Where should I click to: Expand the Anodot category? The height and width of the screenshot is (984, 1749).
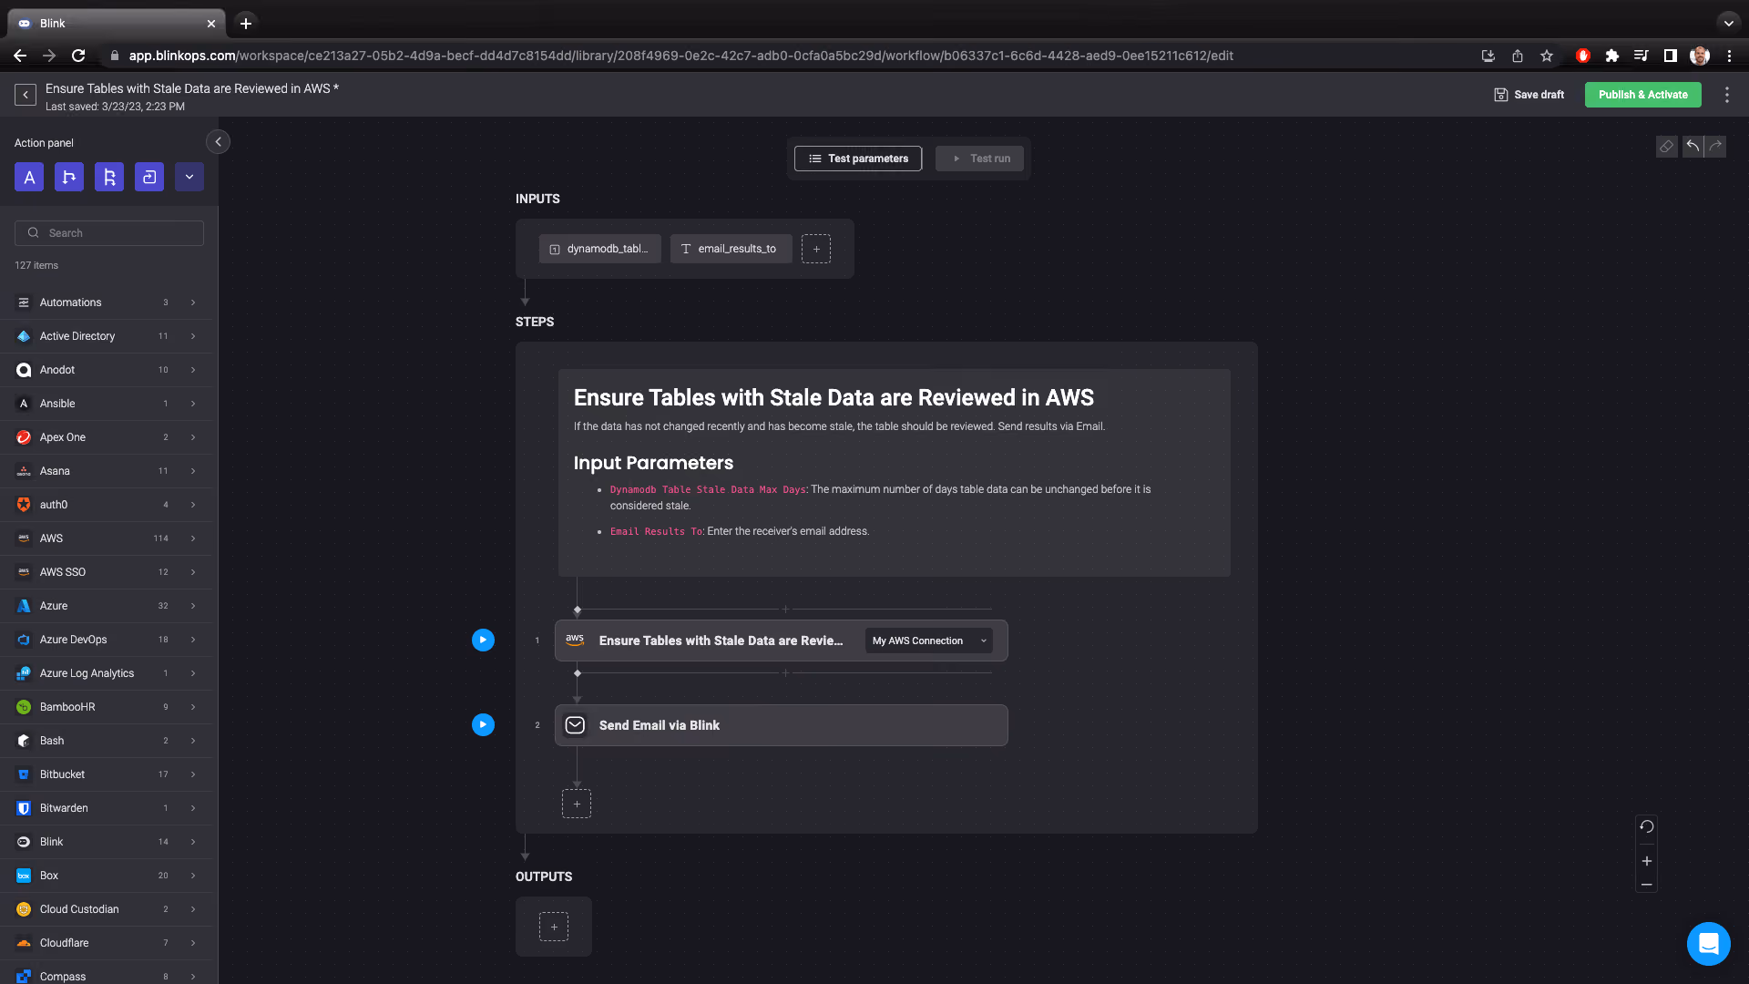[x=106, y=370]
